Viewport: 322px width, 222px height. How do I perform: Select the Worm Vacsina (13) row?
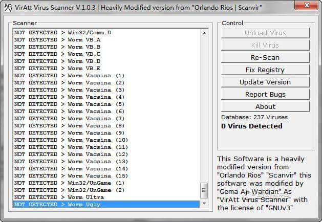point(106,162)
